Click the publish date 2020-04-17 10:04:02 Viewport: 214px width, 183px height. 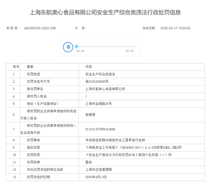pyautogui.click(x=175, y=28)
